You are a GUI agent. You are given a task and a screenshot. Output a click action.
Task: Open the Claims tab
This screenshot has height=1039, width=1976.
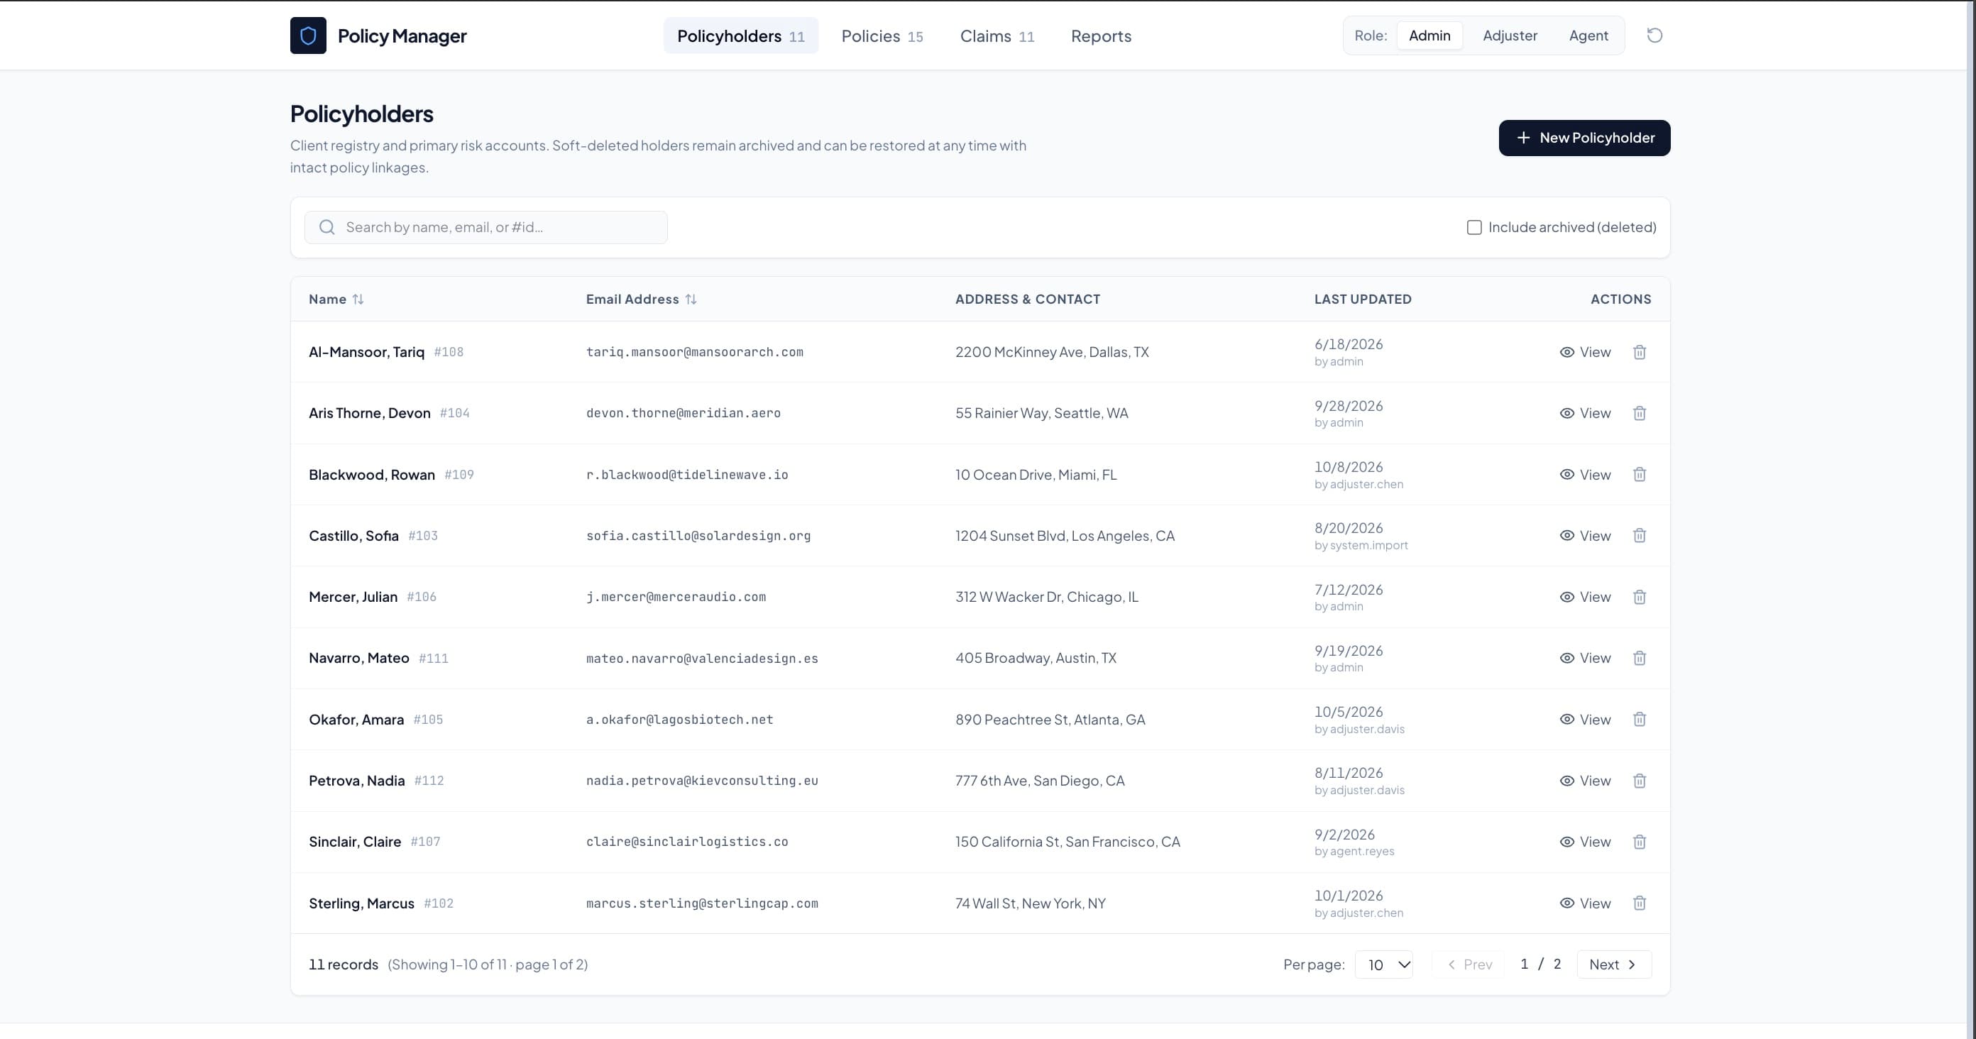[997, 36]
